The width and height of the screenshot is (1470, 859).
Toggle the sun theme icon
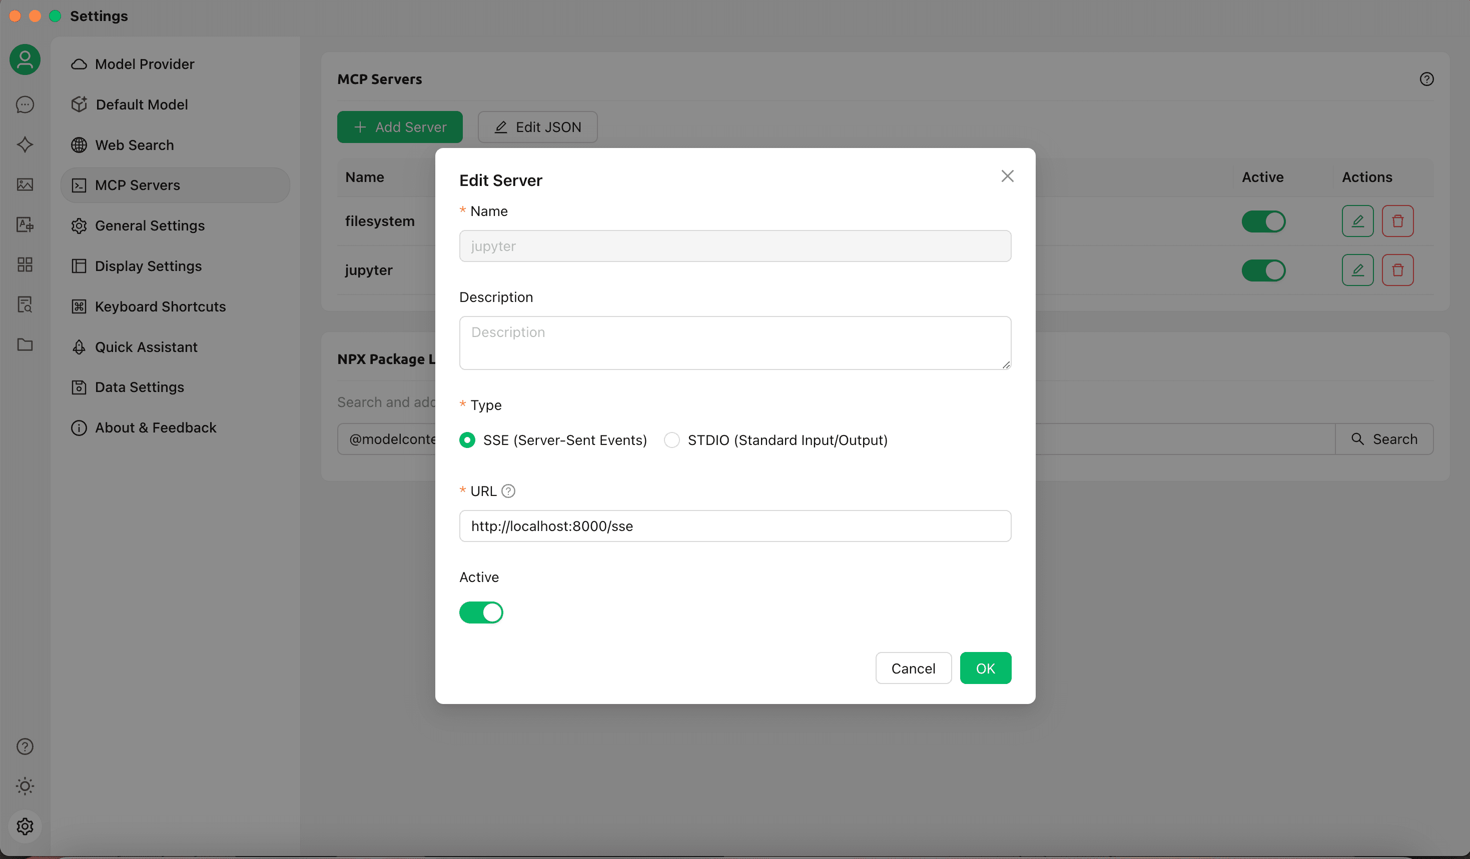[25, 786]
